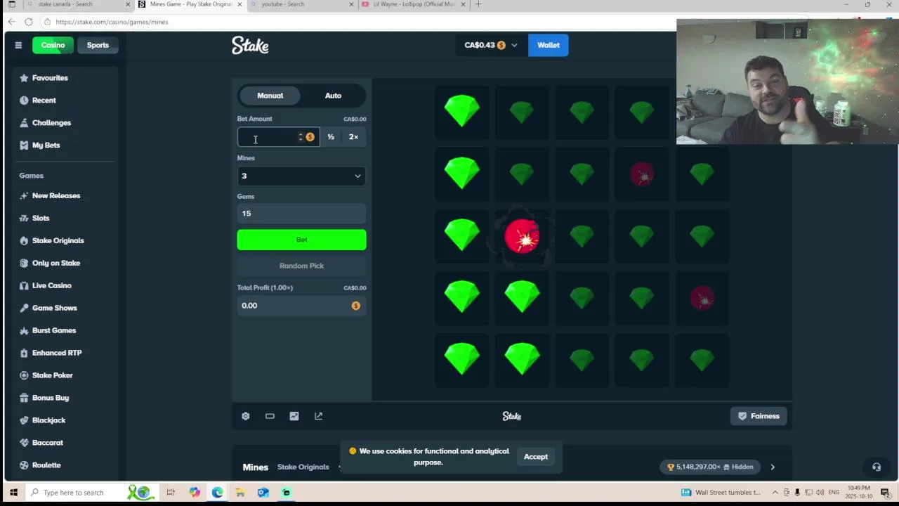Open File Explorer from taskbar
899x506 pixels.
(x=240, y=493)
